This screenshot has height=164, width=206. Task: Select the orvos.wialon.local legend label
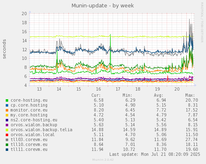click(x=33, y=135)
